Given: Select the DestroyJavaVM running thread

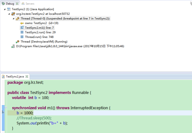Looking at the screenshot, I should pyautogui.click(x=42, y=42).
